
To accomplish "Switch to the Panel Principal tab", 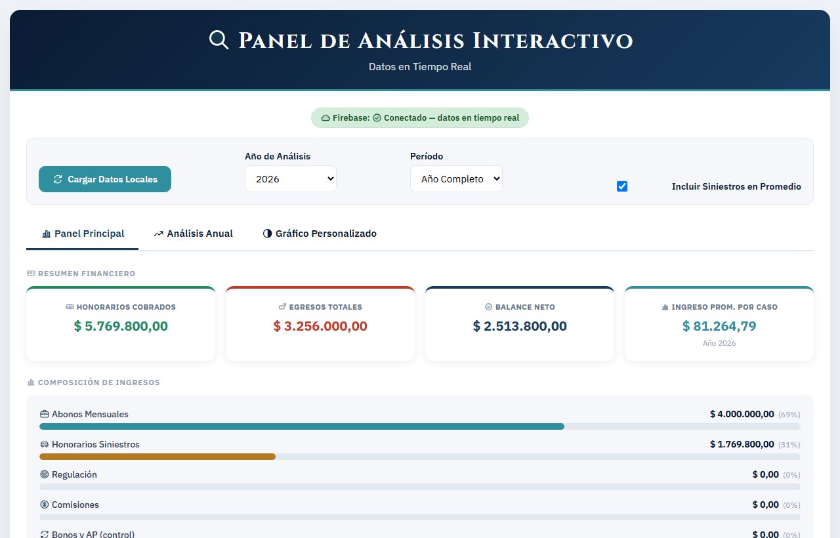I will pyautogui.click(x=83, y=234).
